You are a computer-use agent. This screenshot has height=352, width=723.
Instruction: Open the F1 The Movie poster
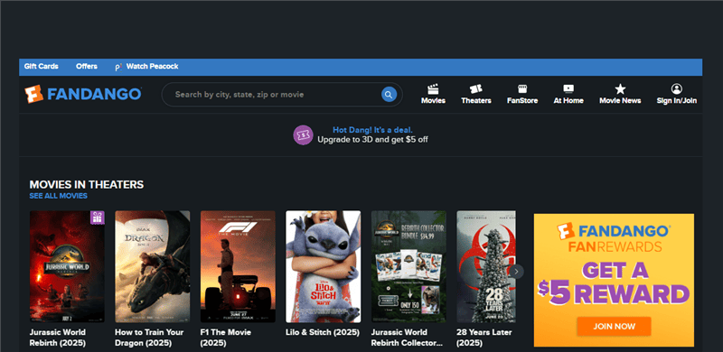click(x=238, y=267)
